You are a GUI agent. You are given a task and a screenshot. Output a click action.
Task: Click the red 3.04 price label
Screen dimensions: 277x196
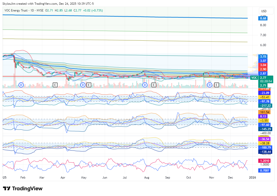[x=263, y=65]
